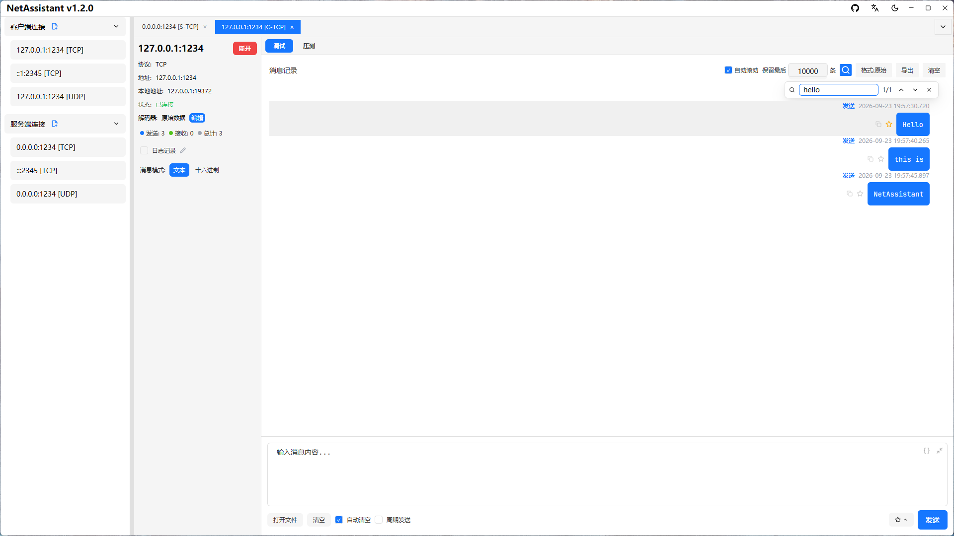Copy the NetAssistant message
954x536 pixels.
click(850, 194)
